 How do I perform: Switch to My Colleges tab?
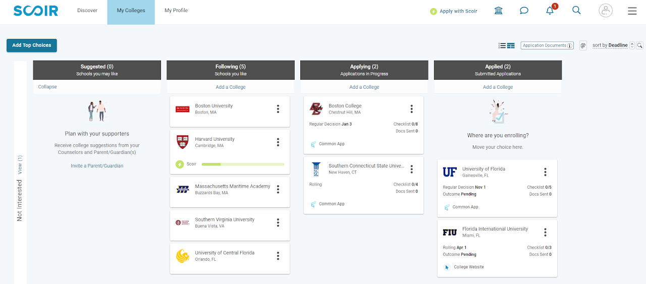pyautogui.click(x=131, y=12)
